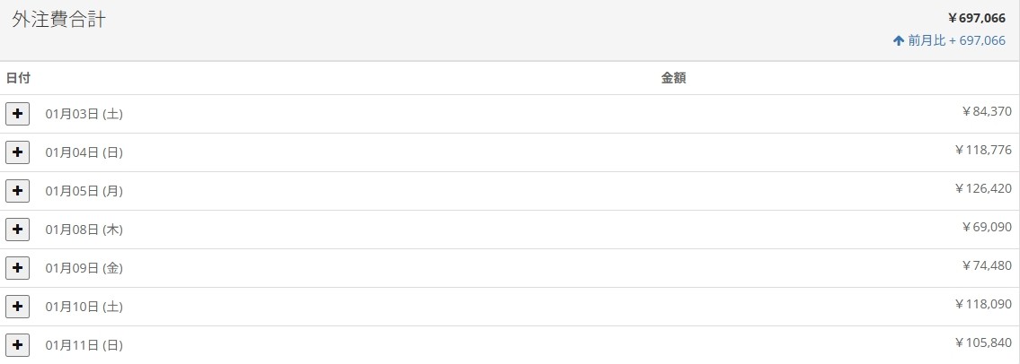Click the ¥697,066 total amount

click(976, 18)
